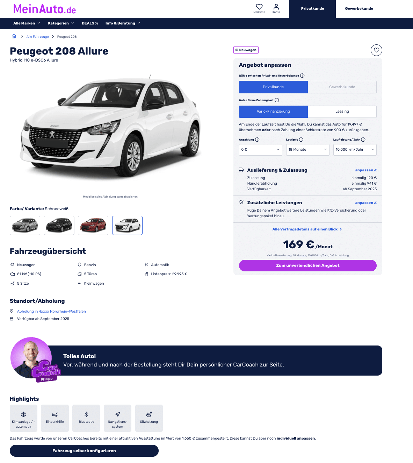This screenshot has height=463, width=413.
Task: Click the Bluetooth highlight icon
Action: [x=86, y=414]
